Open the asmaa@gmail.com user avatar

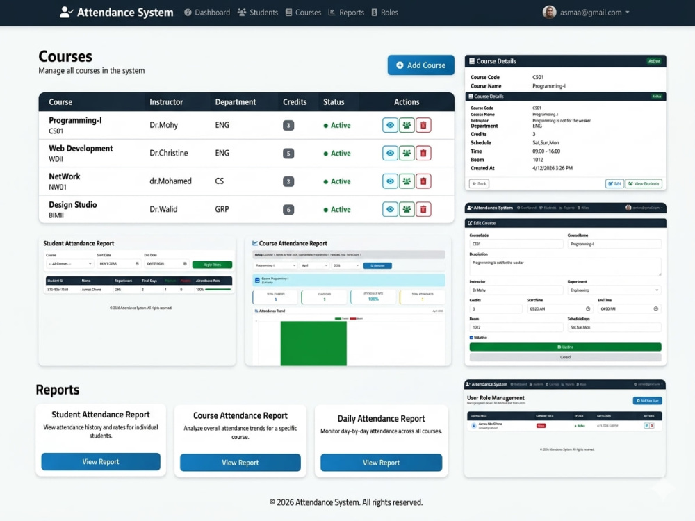pos(549,12)
